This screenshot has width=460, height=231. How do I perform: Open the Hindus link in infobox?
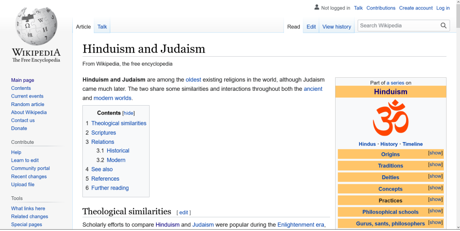[x=367, y=144]
